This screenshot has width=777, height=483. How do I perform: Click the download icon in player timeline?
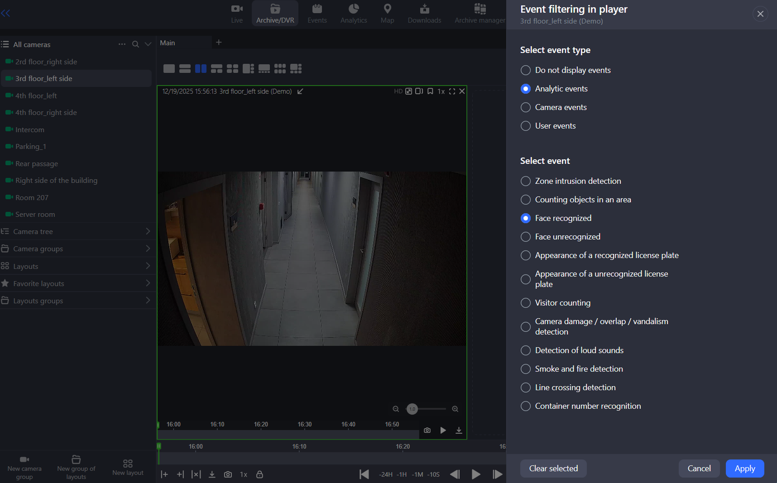pos(459,430)
